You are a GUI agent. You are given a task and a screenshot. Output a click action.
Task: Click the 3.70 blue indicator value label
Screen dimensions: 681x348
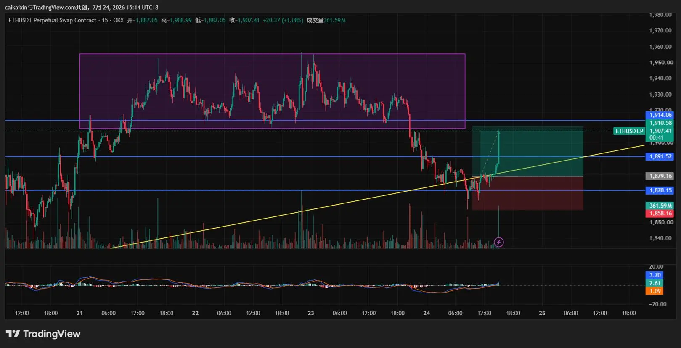click(655, 275)
